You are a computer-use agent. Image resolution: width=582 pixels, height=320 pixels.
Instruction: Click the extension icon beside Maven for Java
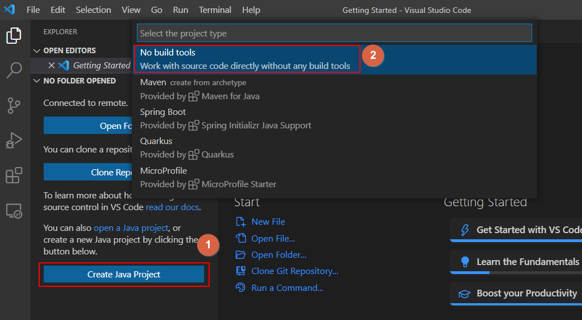[x=193, y=96]
